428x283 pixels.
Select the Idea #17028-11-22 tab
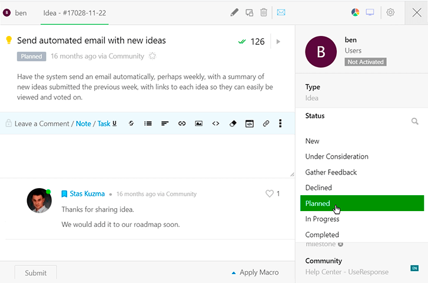75,13
